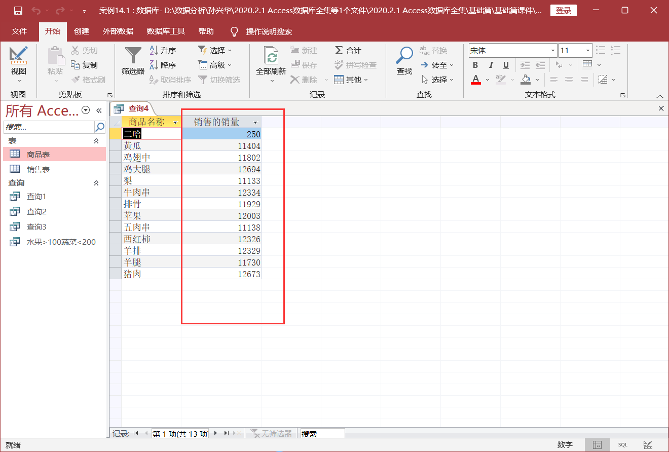The width and height of the screenshot is (669, 452).
Task: Align text right
Action: pos(584,80)
